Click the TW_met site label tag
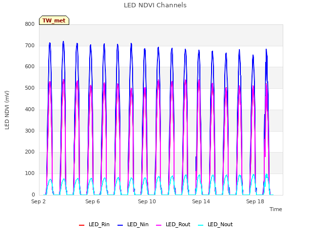The height and width of the screenshot is (234, 312). 54,20
